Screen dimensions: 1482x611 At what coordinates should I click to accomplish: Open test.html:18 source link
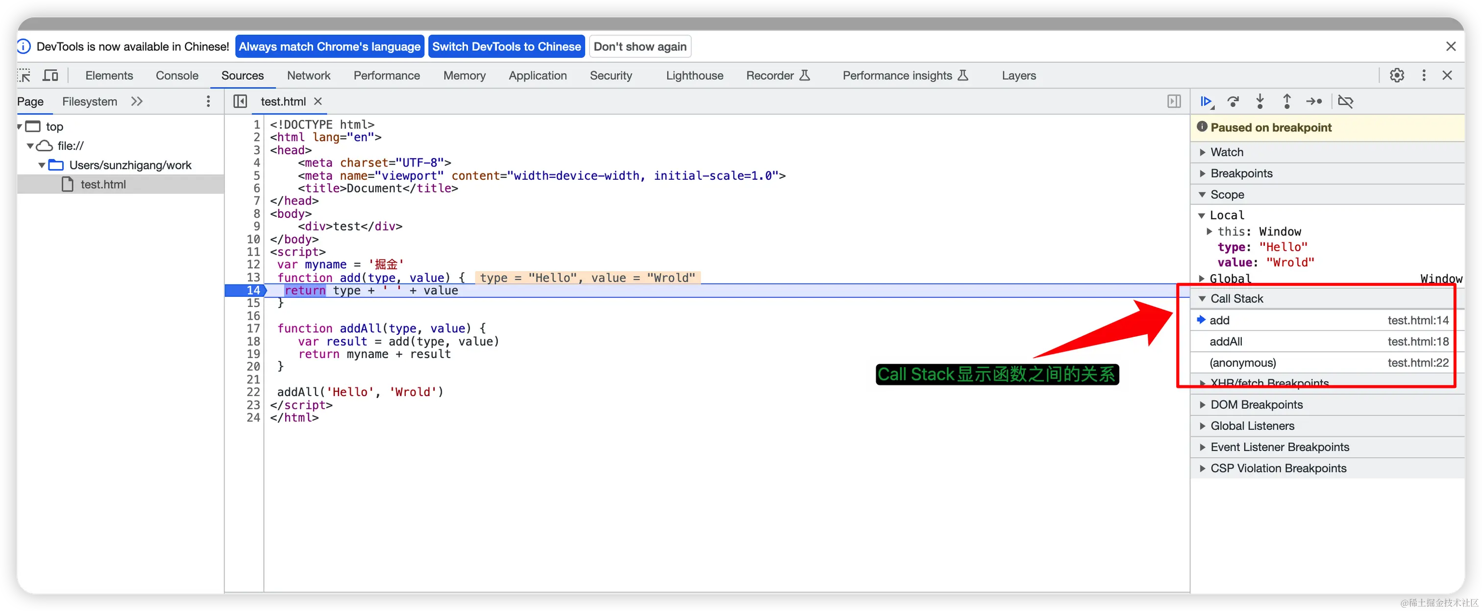(x=1418, y=341)
